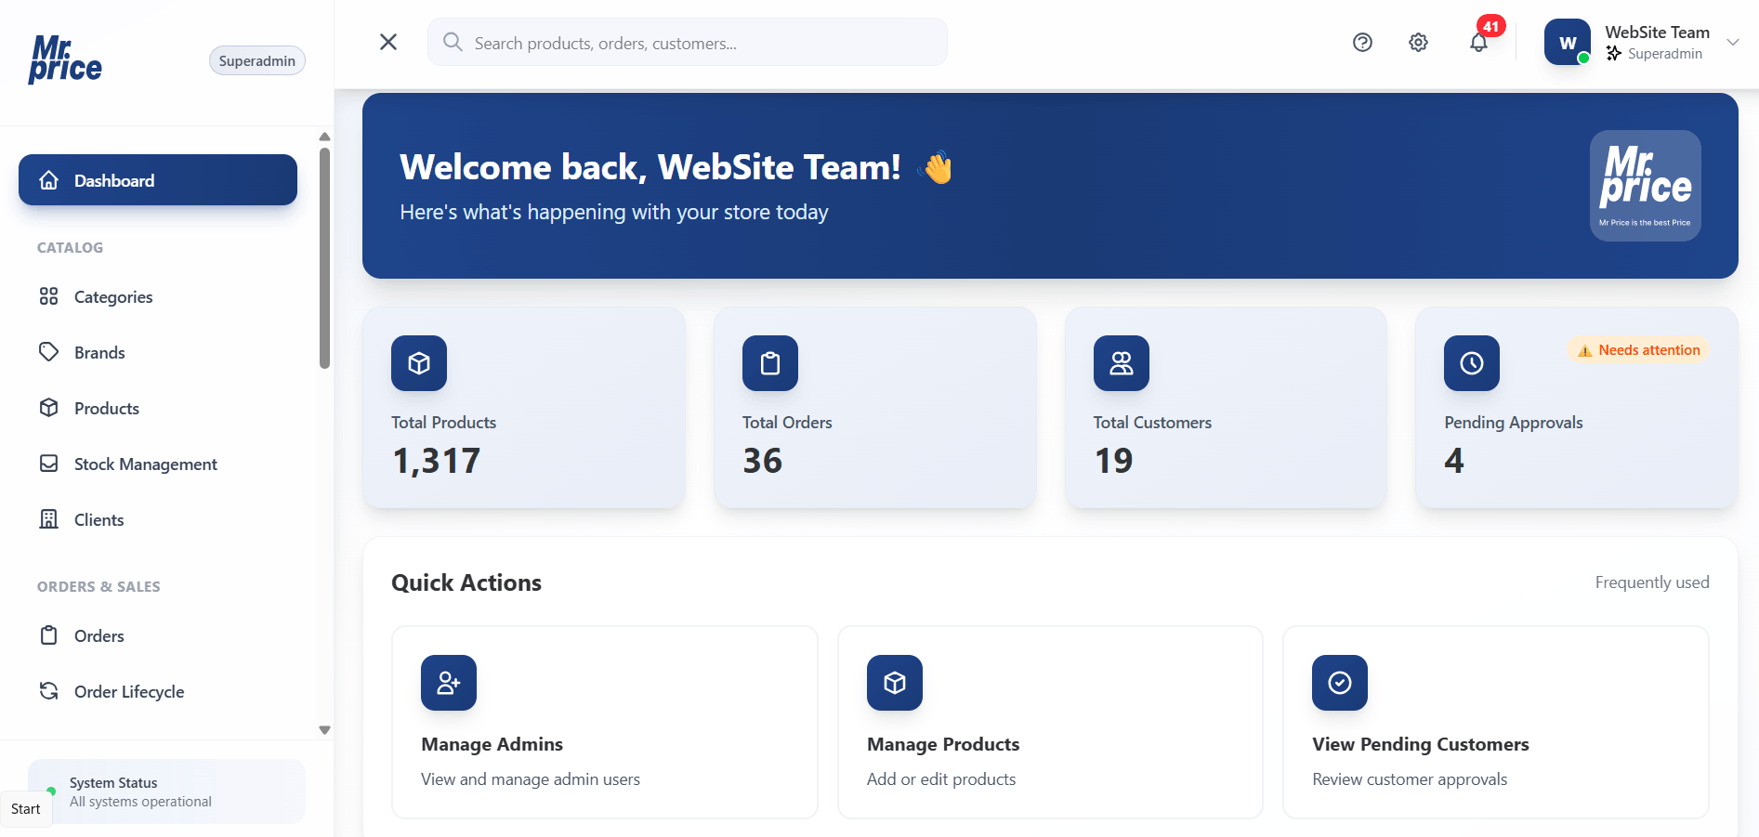Open the Total Products stat card

tap(524, 408)
